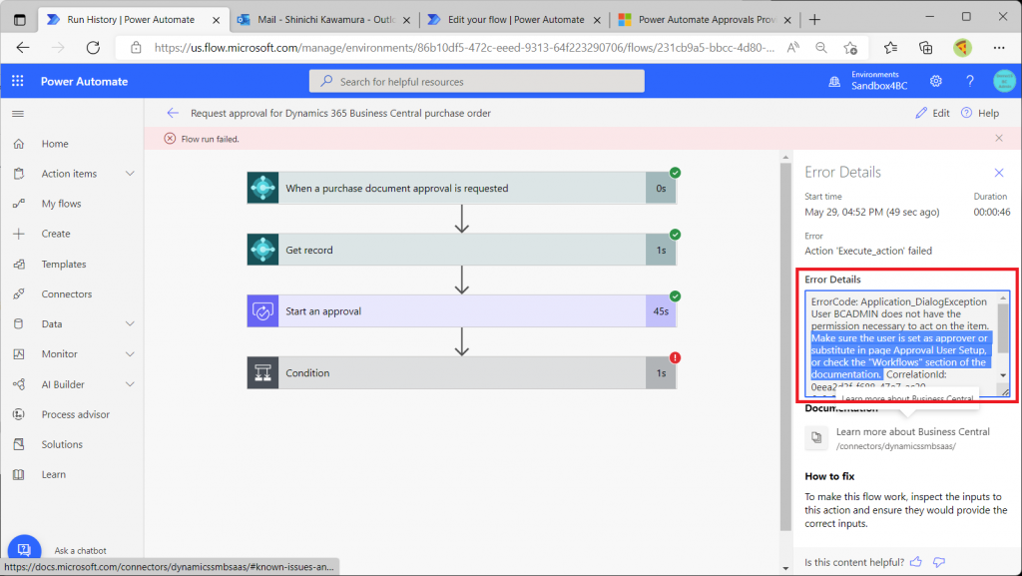Click the Edit button for the flow
1022x576 pixels.
(933, 114)
